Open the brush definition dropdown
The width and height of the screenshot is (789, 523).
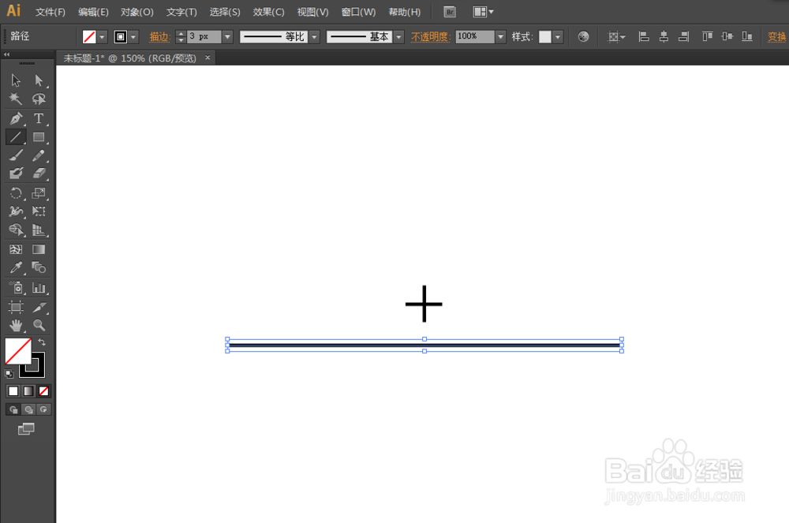pos(398,36)
